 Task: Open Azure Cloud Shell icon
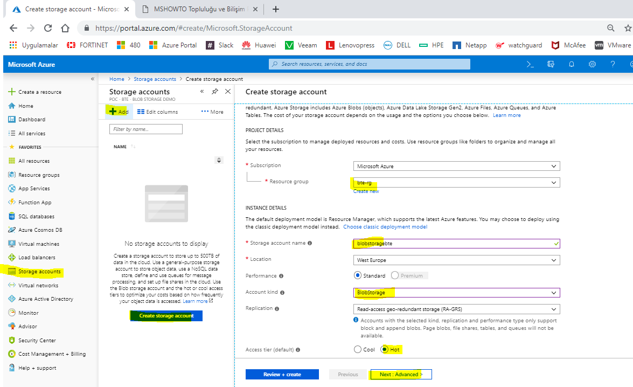(x=530, y=64)
